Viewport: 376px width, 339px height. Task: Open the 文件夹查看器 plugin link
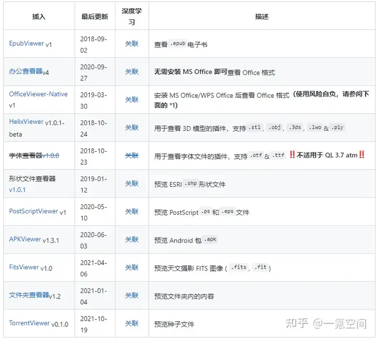[x=29, y=295]
